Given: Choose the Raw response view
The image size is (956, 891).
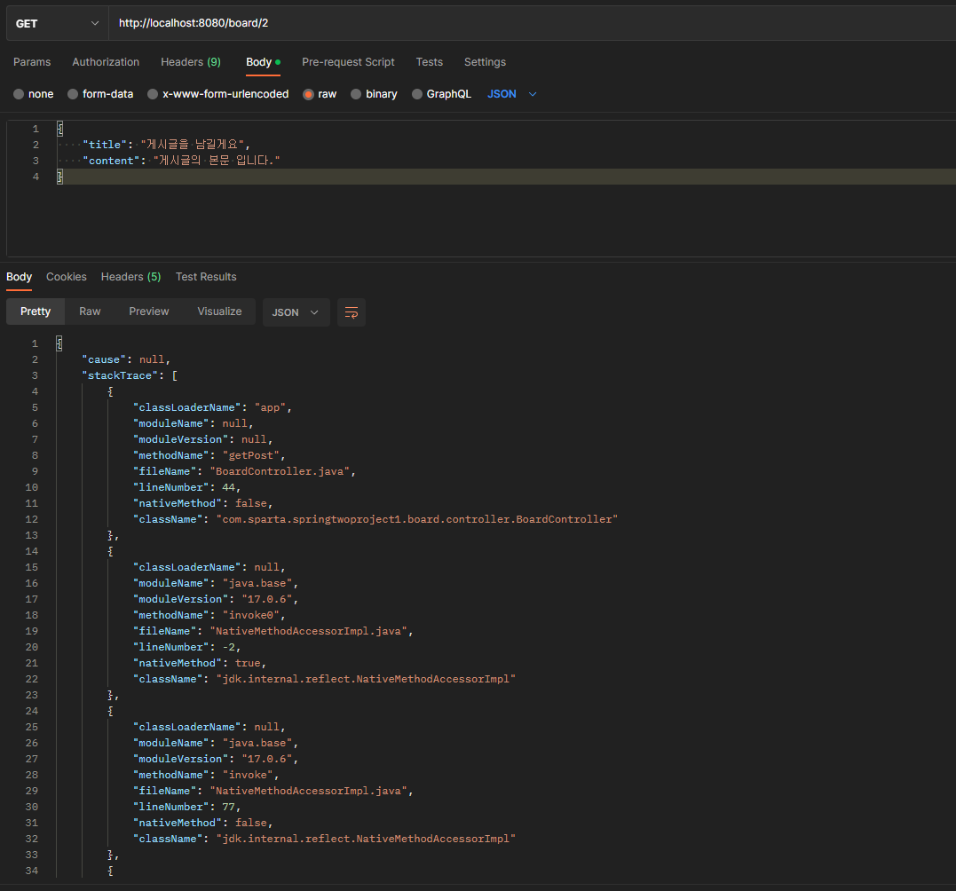Looking at the screenshot, I should click(x=90, y=311).
